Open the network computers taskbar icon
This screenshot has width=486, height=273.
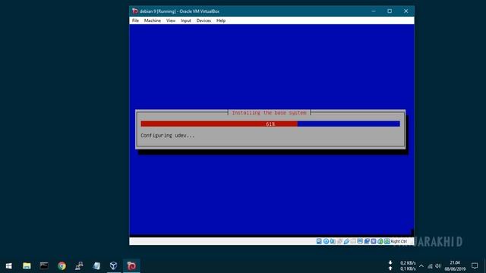tap(79, 266)
